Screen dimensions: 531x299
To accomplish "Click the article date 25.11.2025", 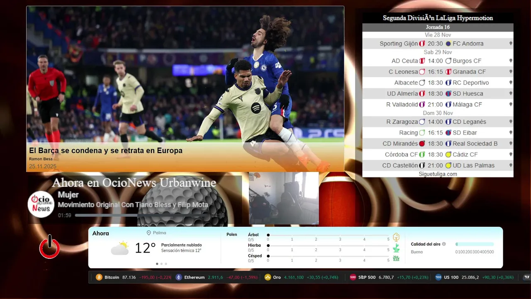I will pos(43,167).
